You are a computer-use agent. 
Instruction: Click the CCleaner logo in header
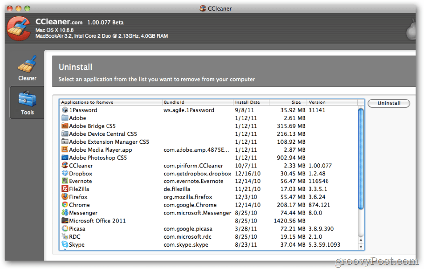point(19,28)
